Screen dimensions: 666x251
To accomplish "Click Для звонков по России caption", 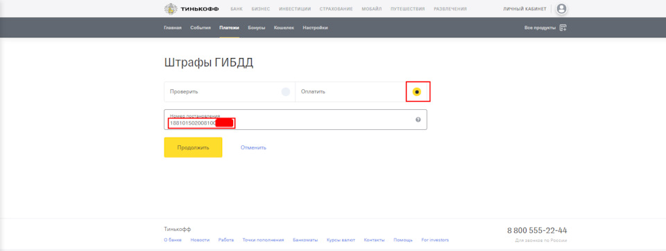I will click(540, 241).
